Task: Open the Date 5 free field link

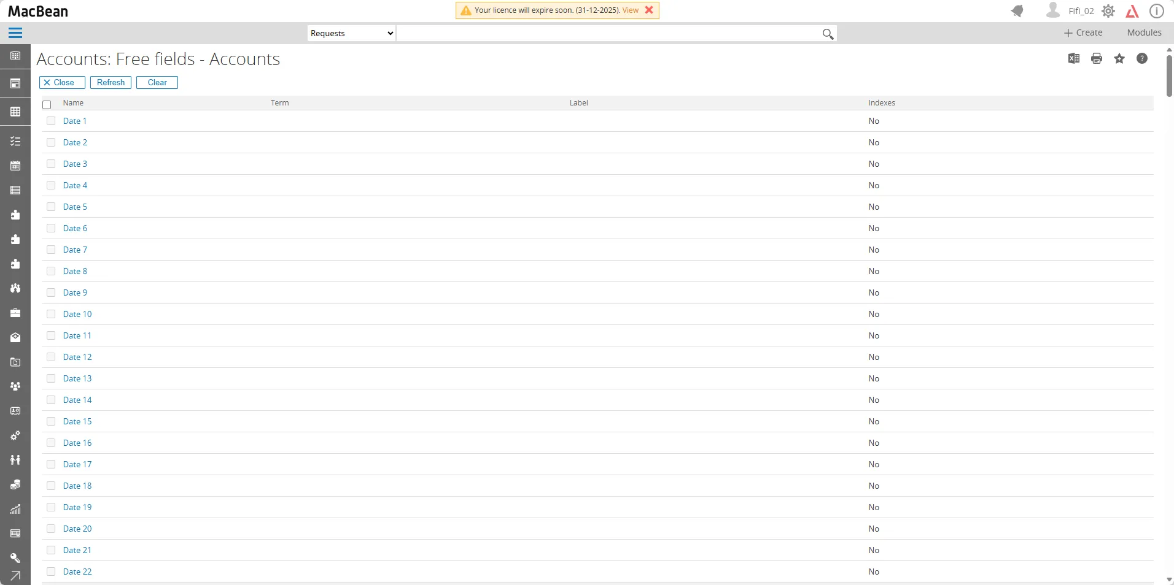Action: pyautogui.click(x=75, y=207)
